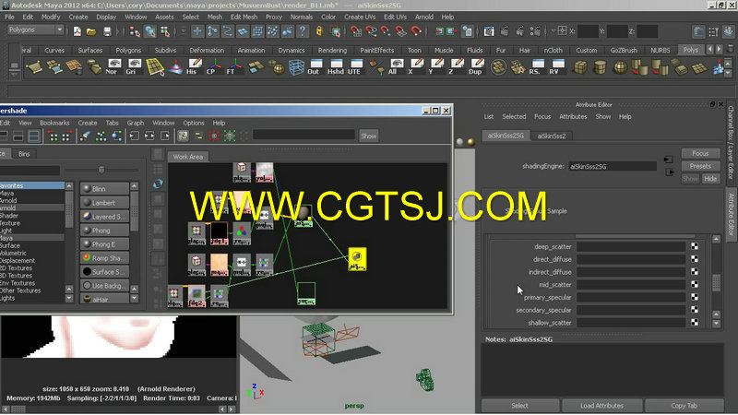Click the Load Attributes button
This screenshot has height=415, width=738.
[602, 406]
